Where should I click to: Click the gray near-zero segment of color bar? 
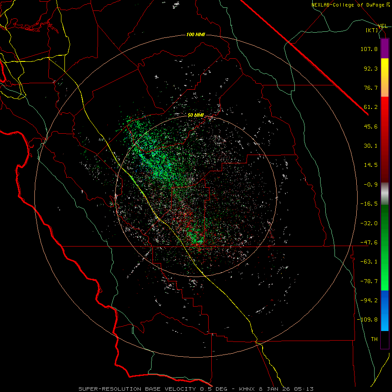(385, 193)
